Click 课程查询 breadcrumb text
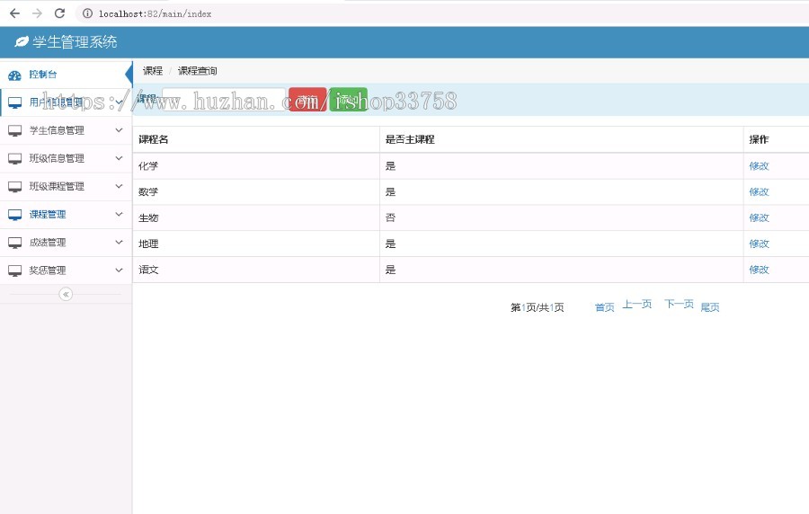The height and width of the screenshot is (514, 809). coord(198,71)
